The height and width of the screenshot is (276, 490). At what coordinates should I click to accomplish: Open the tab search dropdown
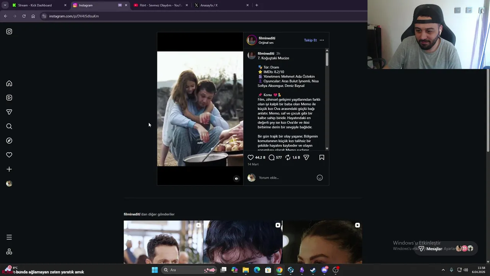[5, 5]
